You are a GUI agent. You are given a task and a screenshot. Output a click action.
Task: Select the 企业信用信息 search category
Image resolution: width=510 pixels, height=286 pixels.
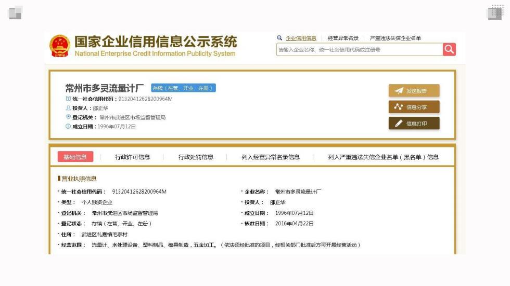pos(301,38)
